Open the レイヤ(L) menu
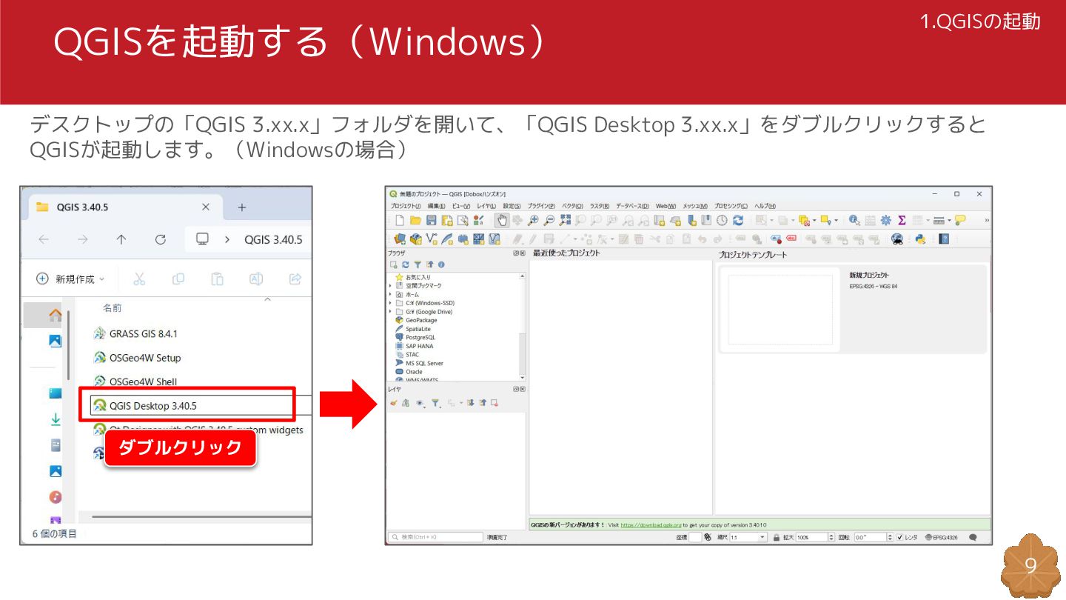 (486, 206)
